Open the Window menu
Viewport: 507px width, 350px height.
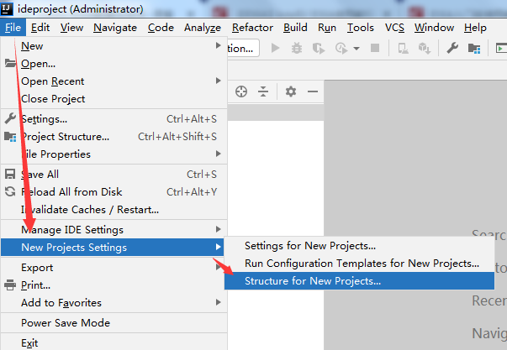point(434,28)
